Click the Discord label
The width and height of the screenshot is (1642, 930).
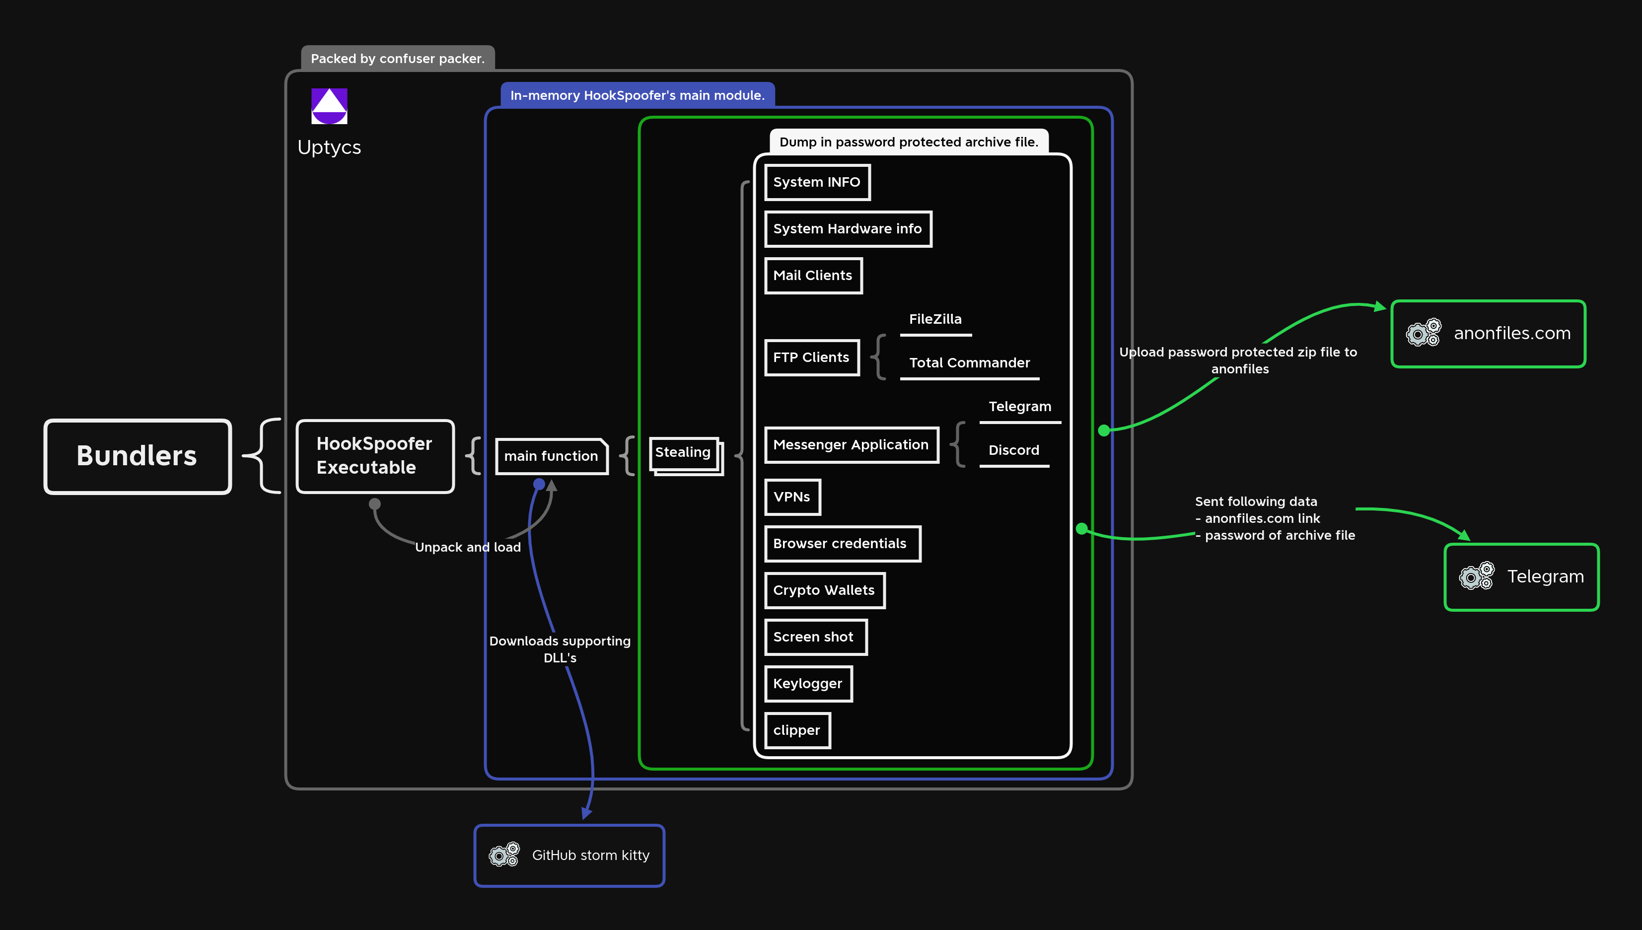click(x=1013, y=450)
